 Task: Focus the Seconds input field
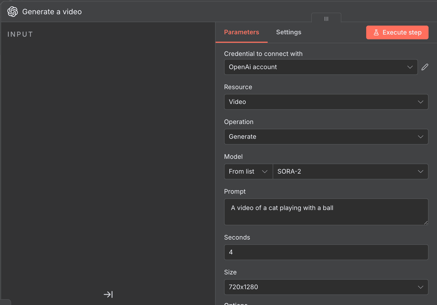coord(326,252)
